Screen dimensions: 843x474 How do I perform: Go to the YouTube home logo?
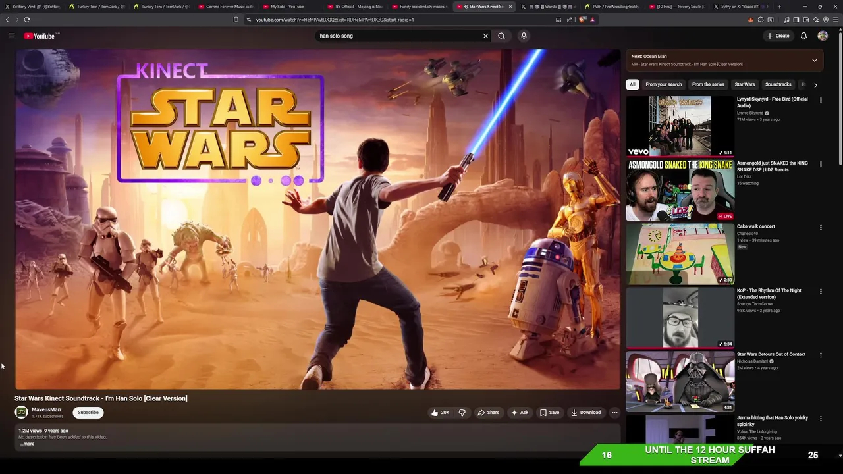pyautogui.click(x=41, y=36)
